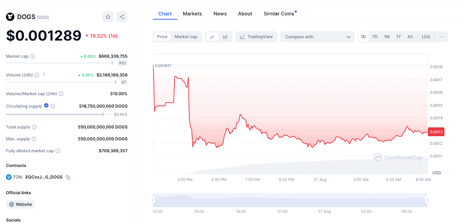
Task: Click the #7 volume rank badge
Action: pyautogui.click(x=124, y=82)
